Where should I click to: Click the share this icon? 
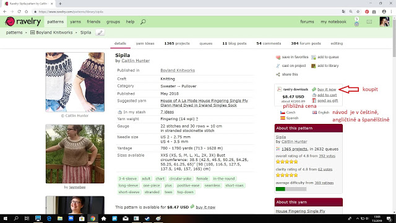click(278, 74)
